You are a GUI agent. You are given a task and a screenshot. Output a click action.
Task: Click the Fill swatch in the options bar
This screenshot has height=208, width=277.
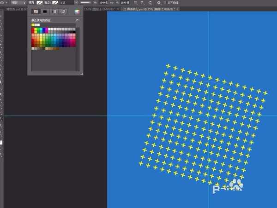pos(40,3)
